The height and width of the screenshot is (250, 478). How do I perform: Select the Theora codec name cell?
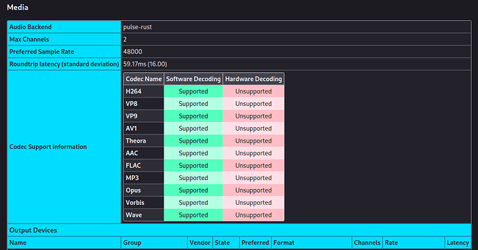tap(143, 141)
